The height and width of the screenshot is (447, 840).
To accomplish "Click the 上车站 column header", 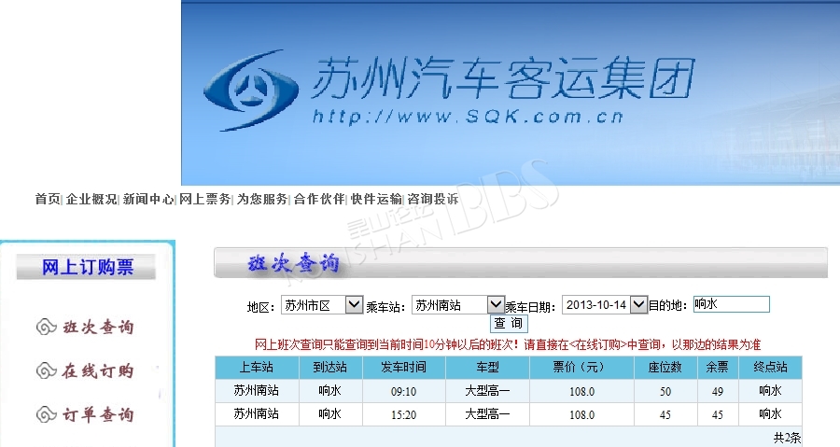I will [x=256, y=368].
